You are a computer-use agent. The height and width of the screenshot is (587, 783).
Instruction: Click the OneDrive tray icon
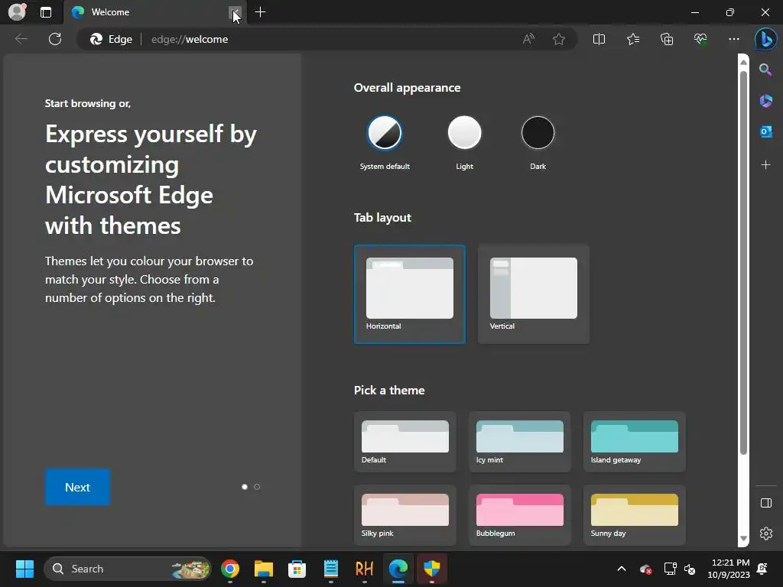(x=645, y=569)
